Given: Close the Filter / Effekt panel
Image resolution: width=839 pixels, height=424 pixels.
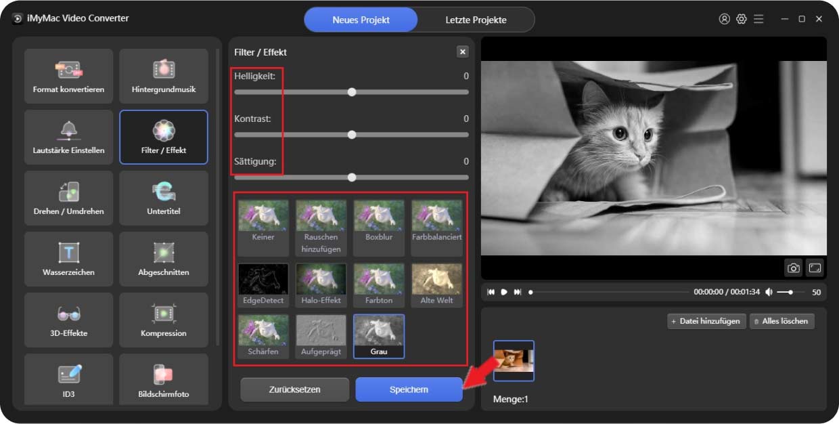Looking at the screenshot, I should click(x=463, y=51).
